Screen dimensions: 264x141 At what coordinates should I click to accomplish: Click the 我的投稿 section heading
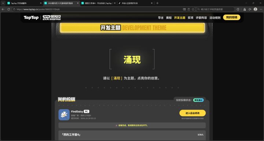point(66,99)
